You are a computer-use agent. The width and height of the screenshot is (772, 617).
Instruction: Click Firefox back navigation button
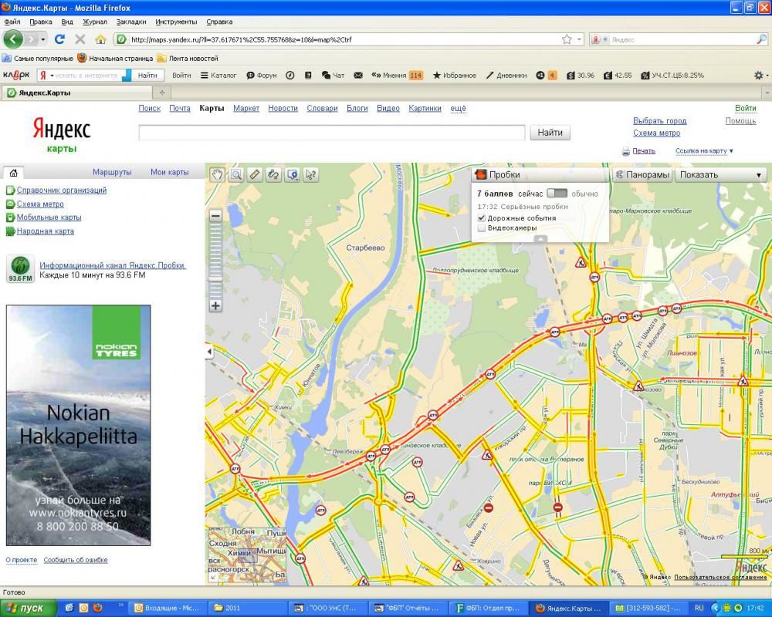tap(13, 39)
